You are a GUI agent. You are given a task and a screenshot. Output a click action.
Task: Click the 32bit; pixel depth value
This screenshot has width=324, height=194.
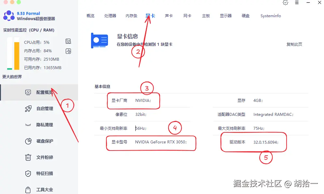pos(141,115)
